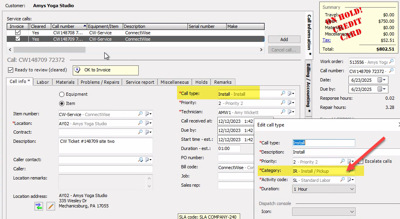Image resolution: width=400 pixels, height=219 pixels.
Task: Open record options menu for Technician field
Action: [x=291, y=112]
